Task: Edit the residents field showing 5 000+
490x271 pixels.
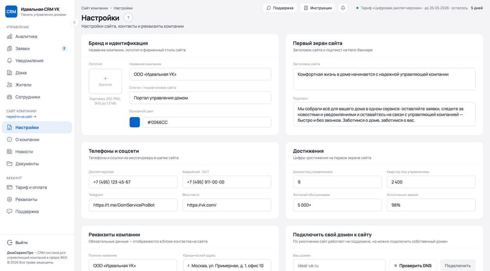Action: click(x=337, y=205)
